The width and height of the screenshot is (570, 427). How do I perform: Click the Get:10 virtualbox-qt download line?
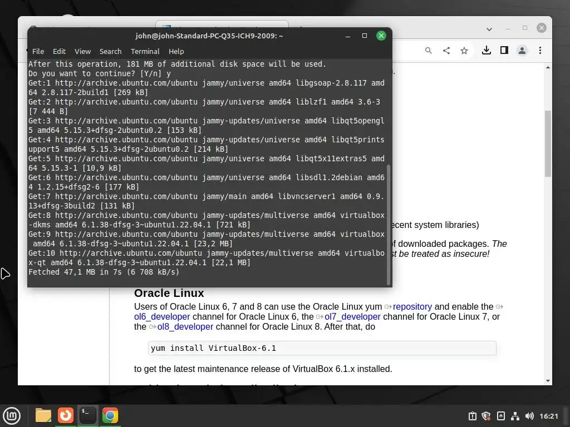(206, 258)
